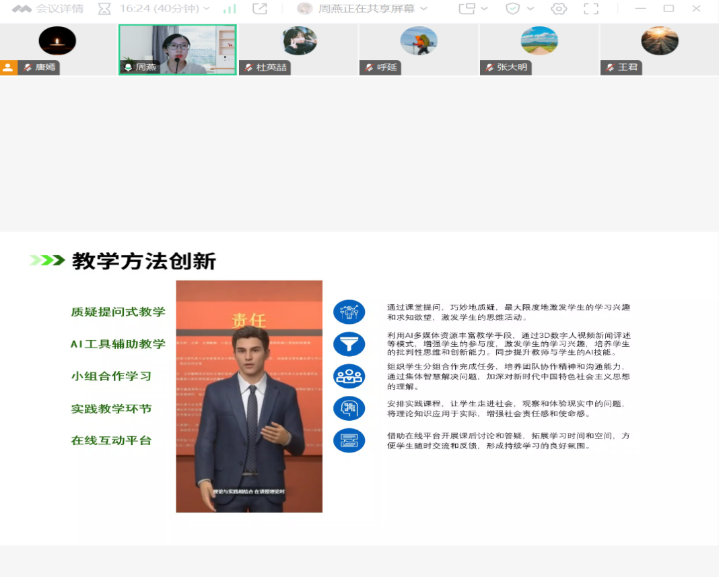Click the share/pop-out window icon
The height and width of the screenshot is (577, 719).
[260, 9]
